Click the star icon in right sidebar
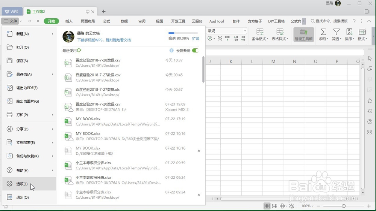This screenshot has width=376, height=211. click(370, 100)
